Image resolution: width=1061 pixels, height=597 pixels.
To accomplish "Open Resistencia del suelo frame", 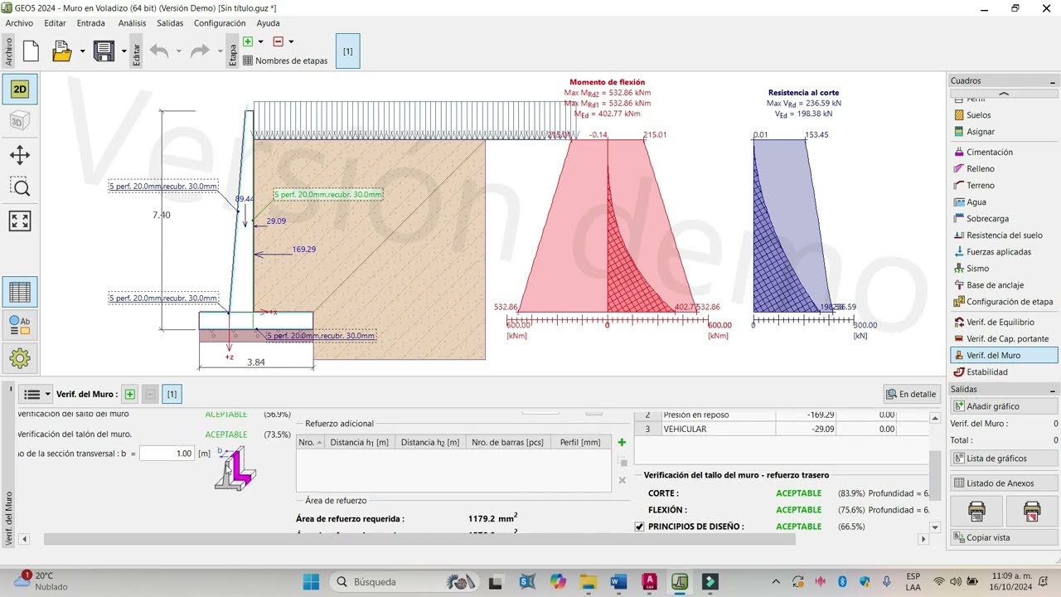I will (x=1003, y=235).
